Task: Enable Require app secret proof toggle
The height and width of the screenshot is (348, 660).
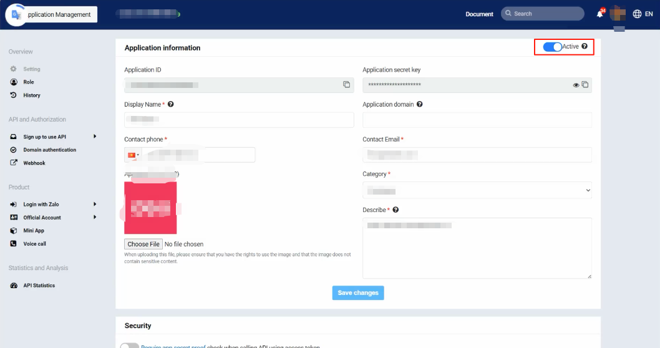Action: (x=129, y=346)
